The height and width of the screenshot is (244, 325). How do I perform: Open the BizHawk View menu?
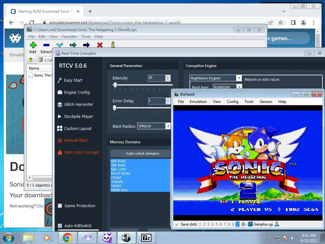[217, 102]
